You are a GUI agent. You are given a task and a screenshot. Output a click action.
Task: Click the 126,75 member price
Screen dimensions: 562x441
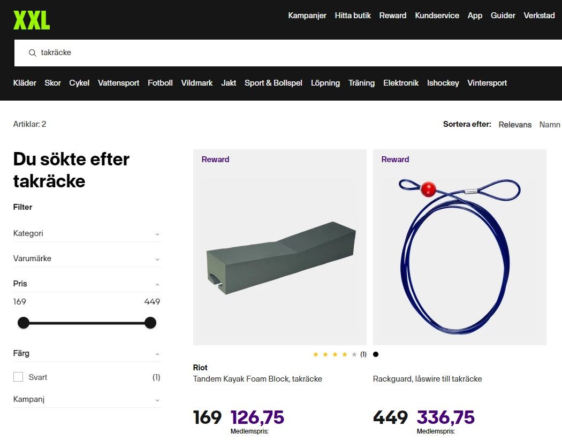257,417
